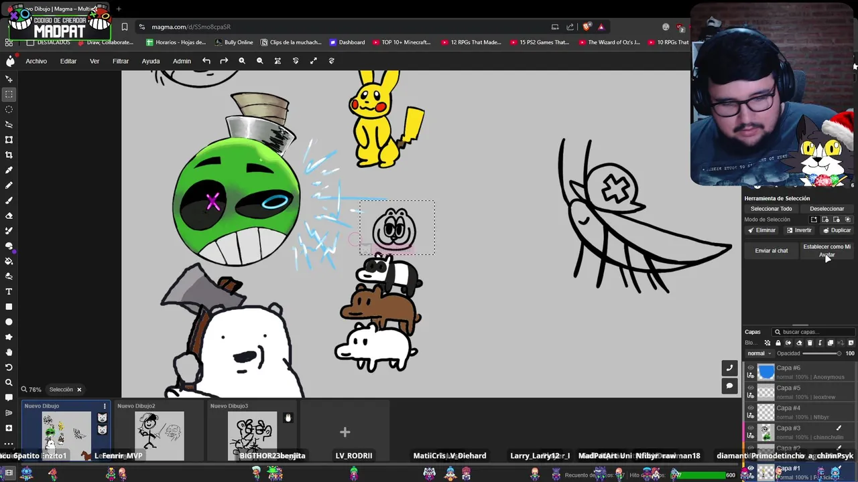Click the fullscreen expand icon

313,61
